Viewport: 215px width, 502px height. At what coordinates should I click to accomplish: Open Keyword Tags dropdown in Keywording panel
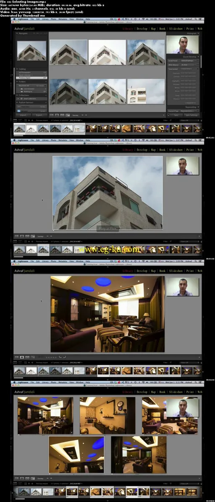(x=189, y=111)
